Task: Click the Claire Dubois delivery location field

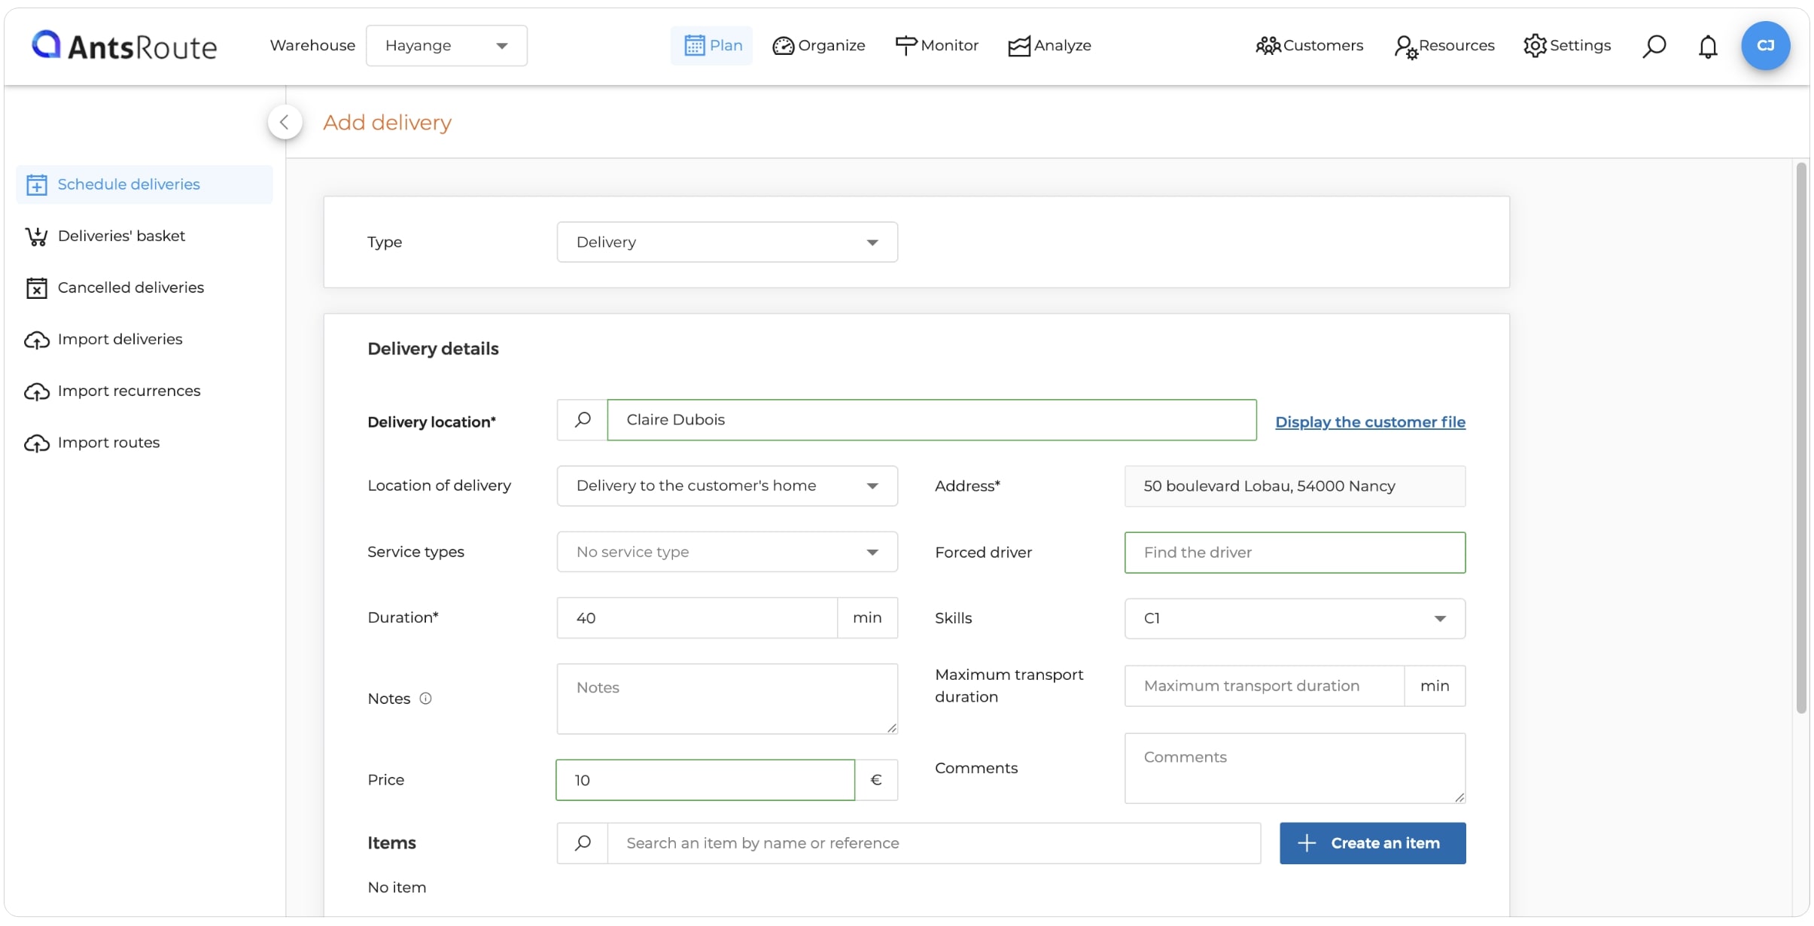Action: click(x=931, y=419)
